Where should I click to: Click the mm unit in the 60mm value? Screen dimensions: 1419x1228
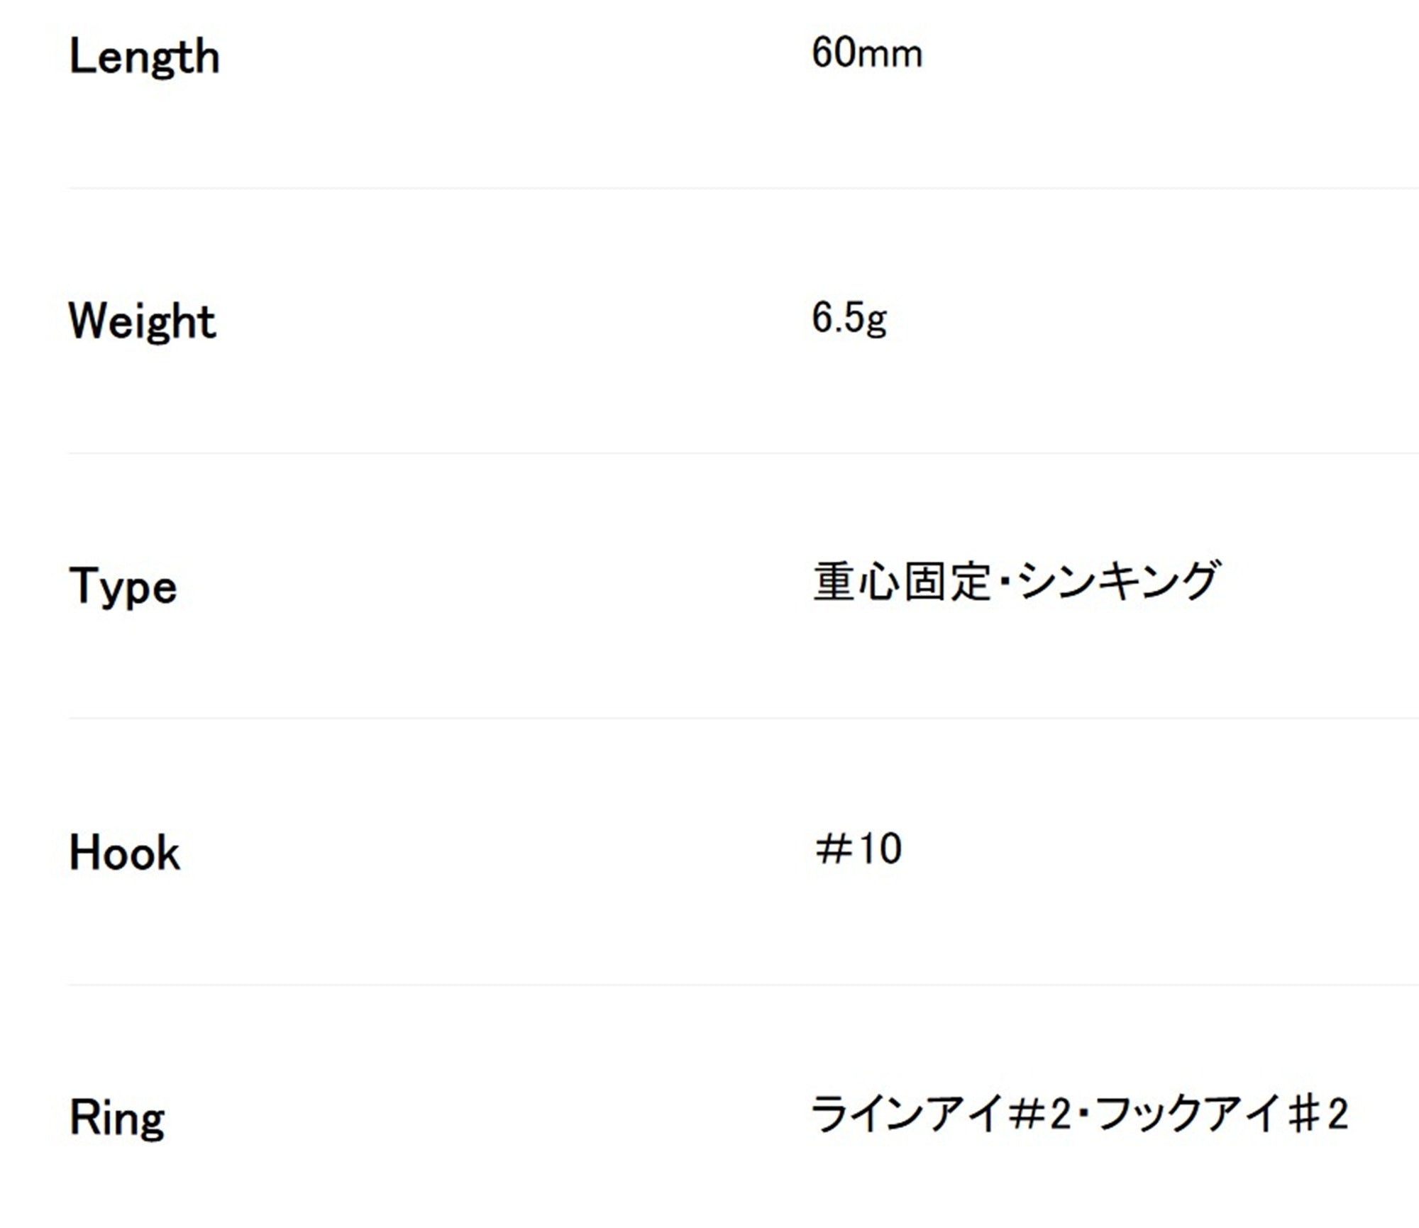coord(890,57)
